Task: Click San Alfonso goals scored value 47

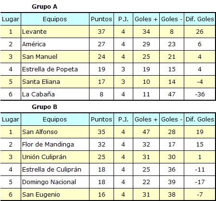Action: coord(146,132)
